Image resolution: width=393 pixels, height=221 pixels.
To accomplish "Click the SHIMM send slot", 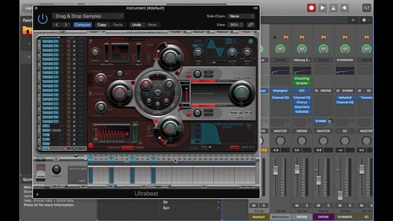I will [321, 122].
